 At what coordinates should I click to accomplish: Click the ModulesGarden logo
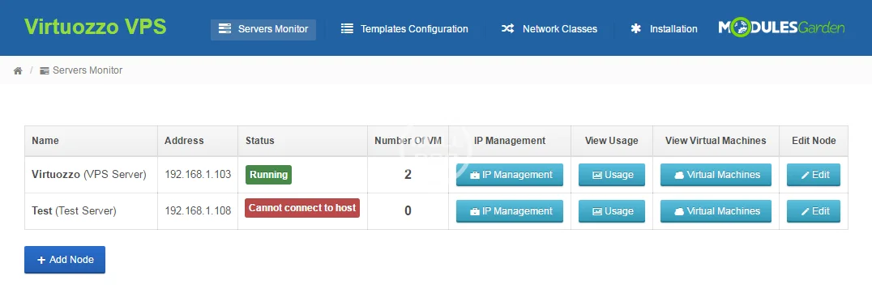pos(781,28)
